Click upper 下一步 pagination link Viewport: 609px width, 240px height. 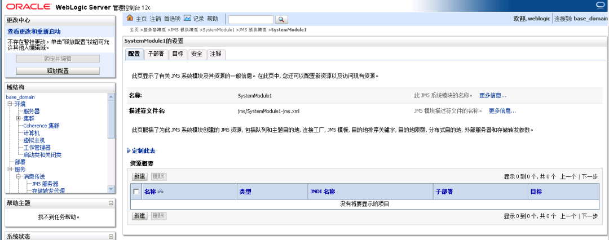[x=590, y=177]
